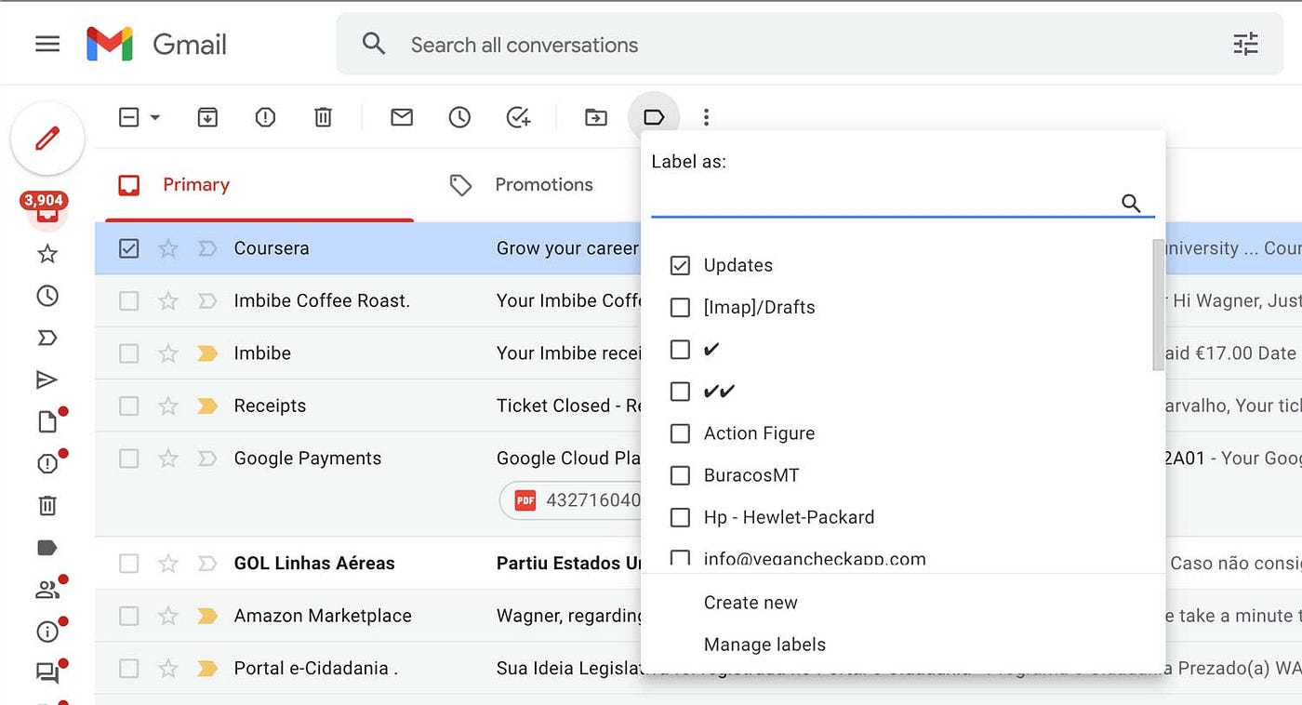1302x705 pixels.
Task: Check the single checkmark label checkbox
Action: point(680,349)
